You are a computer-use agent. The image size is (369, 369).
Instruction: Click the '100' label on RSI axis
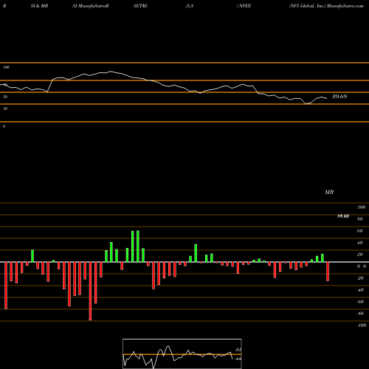(x=7, y=67)
